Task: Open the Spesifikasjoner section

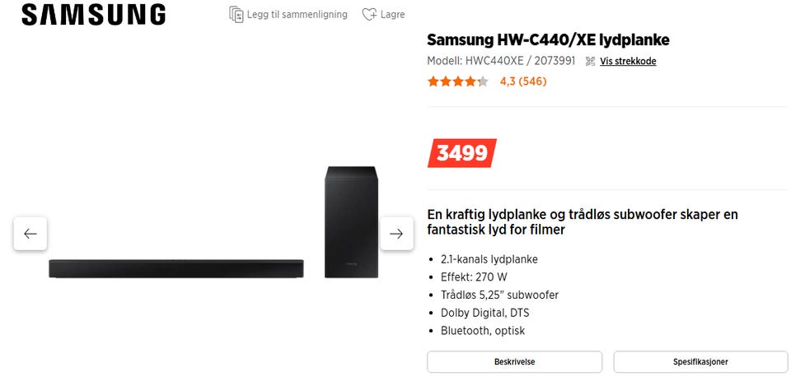Action: (700, 361)
